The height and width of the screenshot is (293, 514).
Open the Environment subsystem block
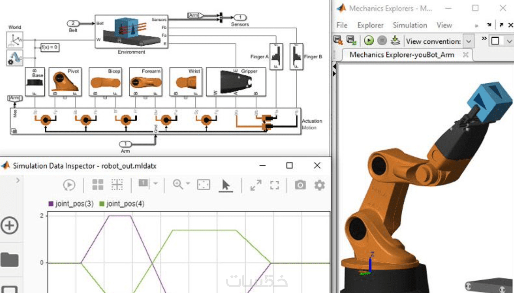point(132,32)
